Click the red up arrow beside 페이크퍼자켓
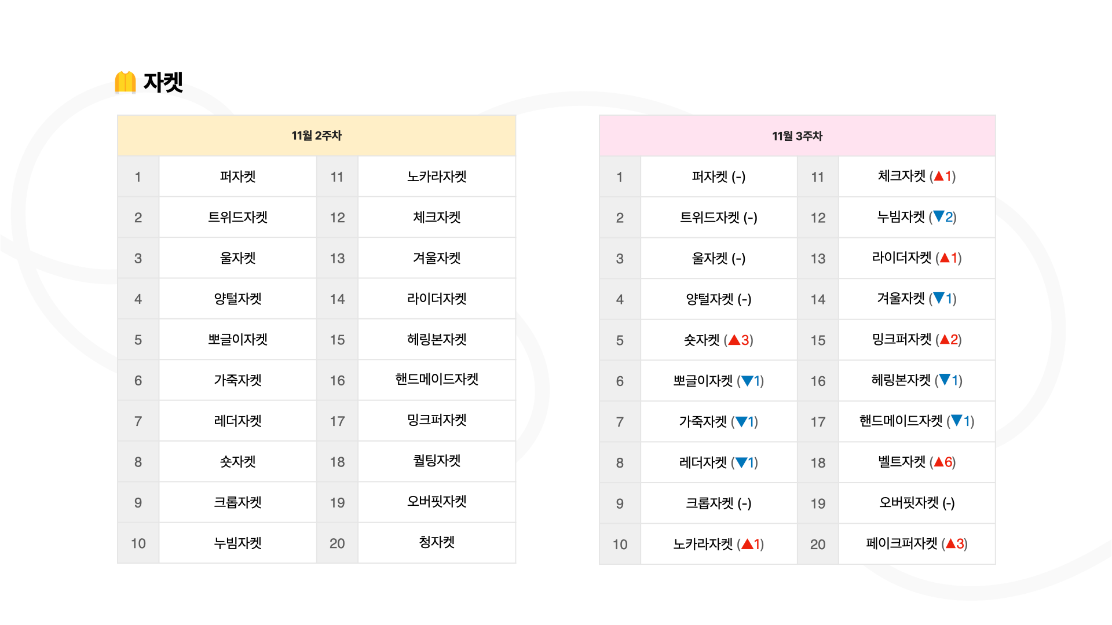This screenshot has width=1112, height=625. tap(950, 543)
